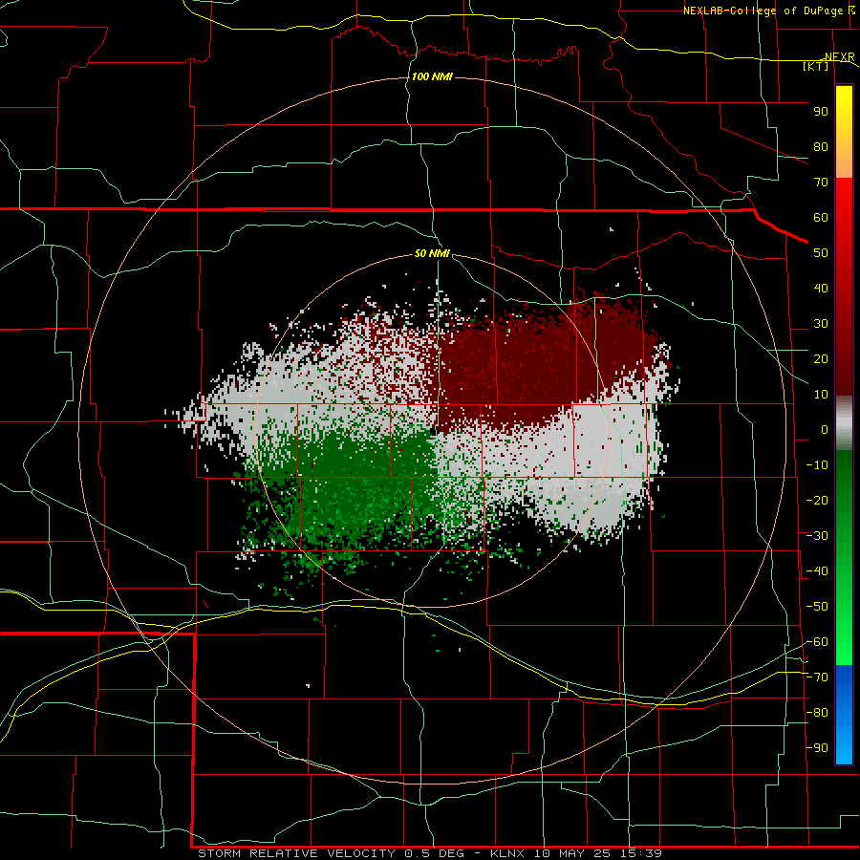Click the blue bottom segment of the color bar
Image resolution: width=860 pixels, height=860 pixels.
point(844,715)
